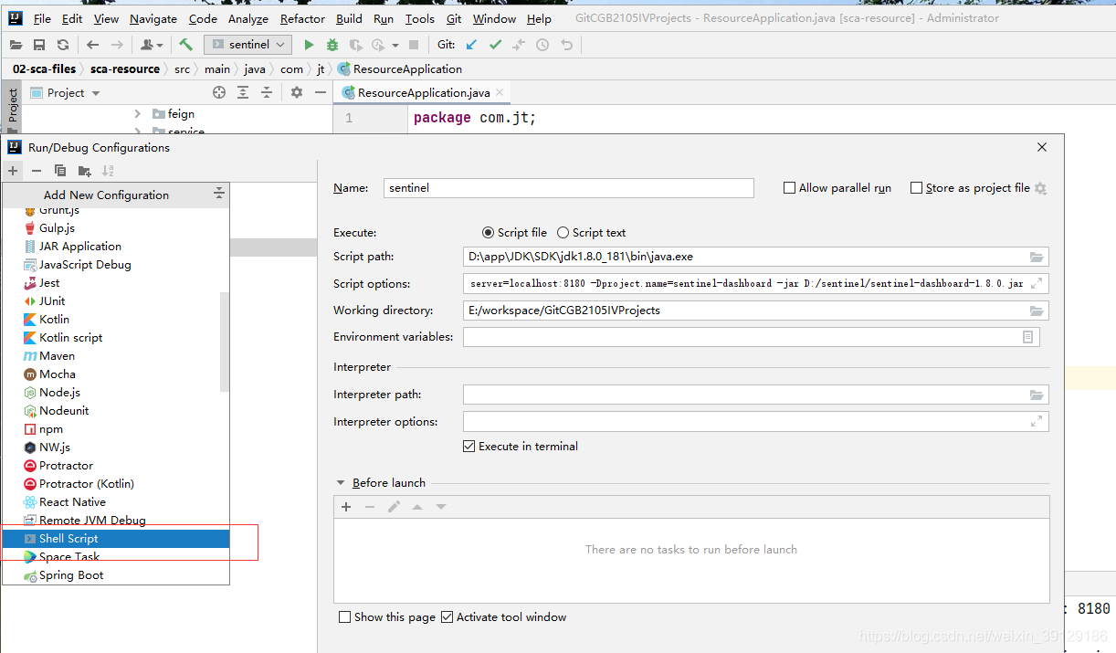
Task: Open the Refactor menu
Action: pyautogui.click(x=302, y=18)
